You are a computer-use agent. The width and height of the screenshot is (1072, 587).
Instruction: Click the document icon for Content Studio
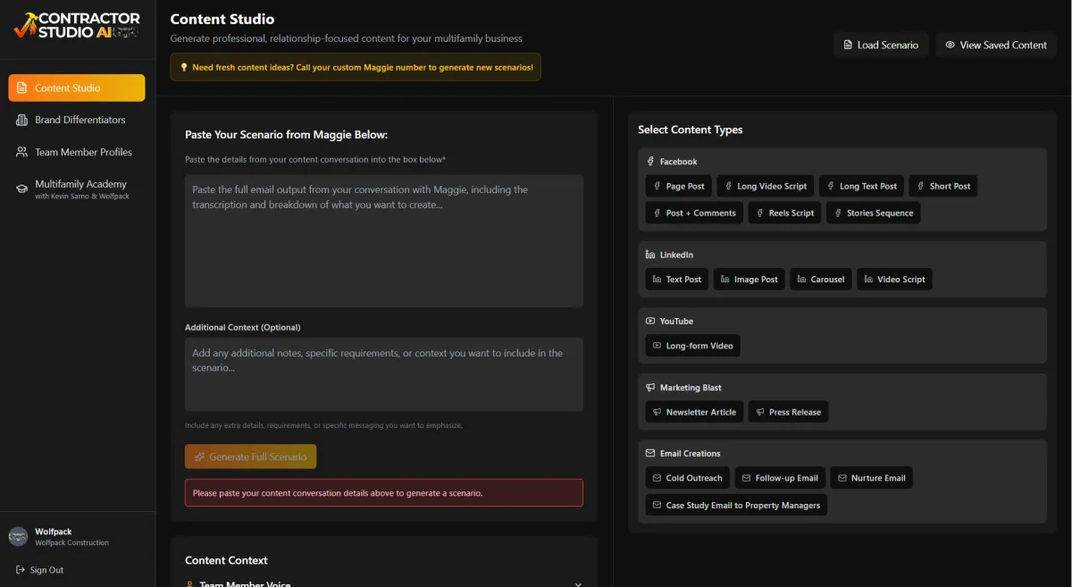point(22,88)
